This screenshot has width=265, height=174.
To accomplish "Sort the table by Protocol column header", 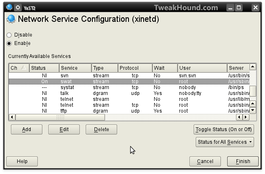I will [135, 68].
